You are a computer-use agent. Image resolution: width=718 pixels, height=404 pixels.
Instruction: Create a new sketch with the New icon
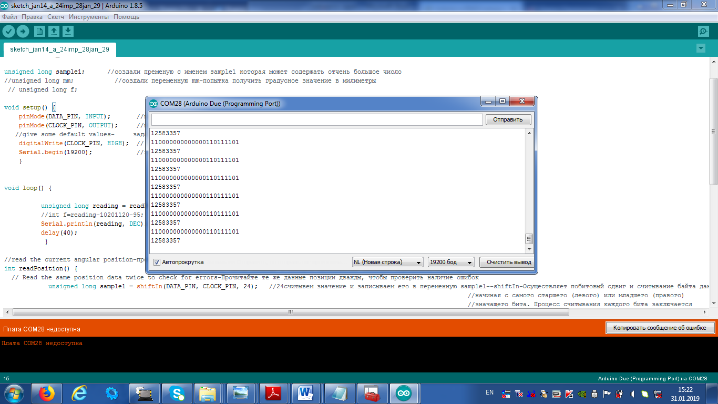click(39, 31)
